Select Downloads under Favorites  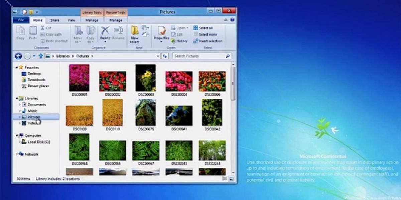coord(33,80)
